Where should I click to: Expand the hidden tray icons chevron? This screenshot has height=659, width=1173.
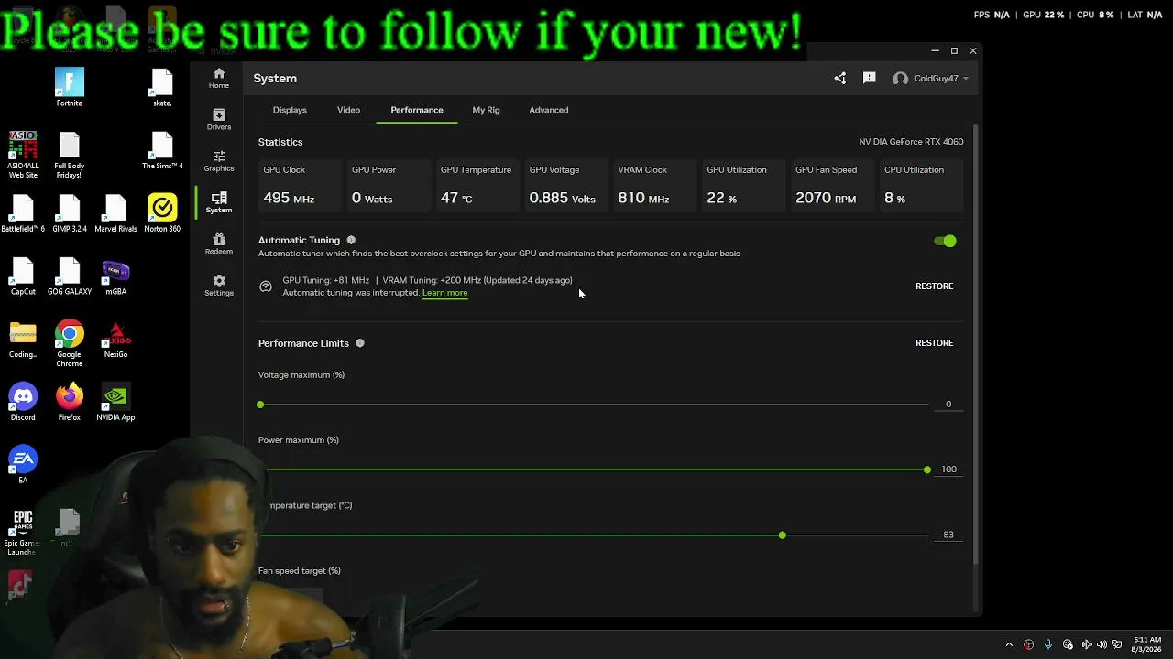(x=1009, y=644)
